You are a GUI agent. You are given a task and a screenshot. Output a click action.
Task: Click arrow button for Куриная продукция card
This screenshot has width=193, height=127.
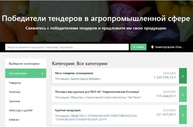(x=183, y=114)
